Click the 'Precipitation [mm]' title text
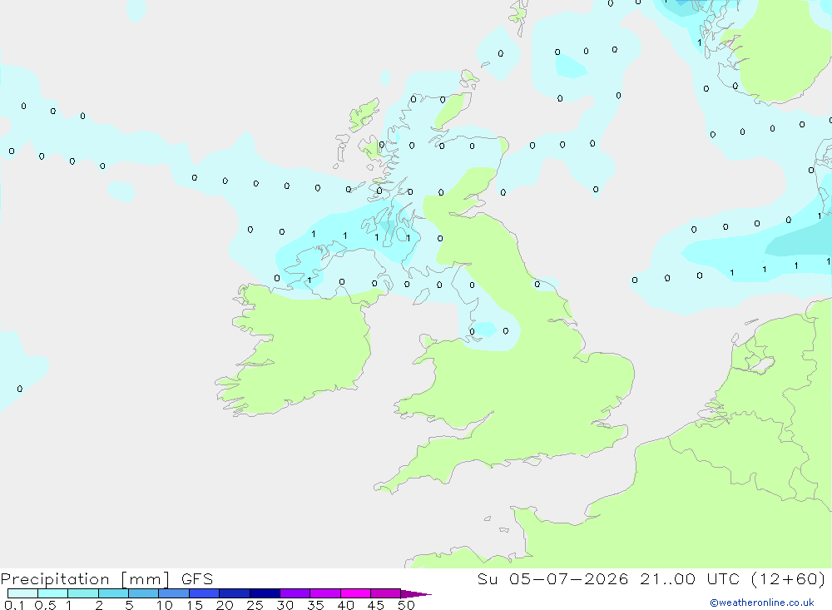This screenshot has width=832, height=610. [x=86, y=579]
